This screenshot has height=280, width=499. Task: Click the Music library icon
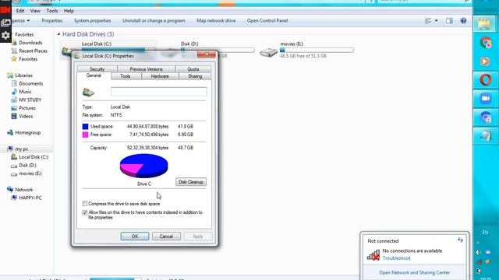[14, 92]
